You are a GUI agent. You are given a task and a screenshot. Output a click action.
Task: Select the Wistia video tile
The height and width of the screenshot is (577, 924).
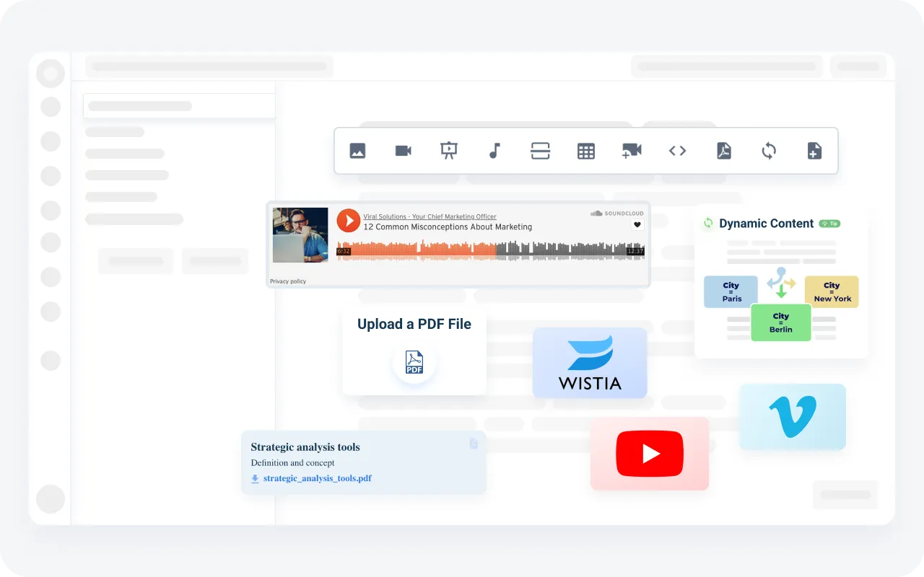coord(590,363)
